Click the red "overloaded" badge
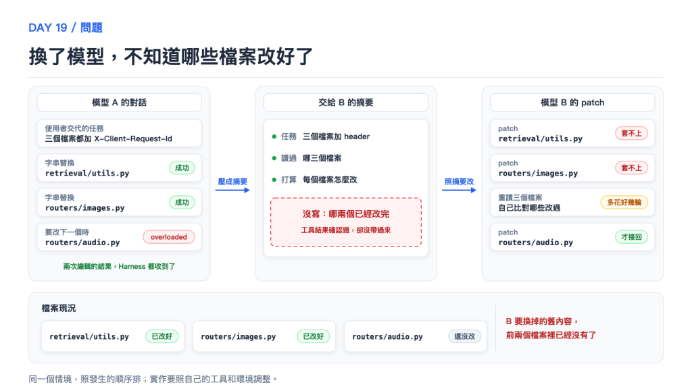Screen dimensions: 692x389 [168, 237]
